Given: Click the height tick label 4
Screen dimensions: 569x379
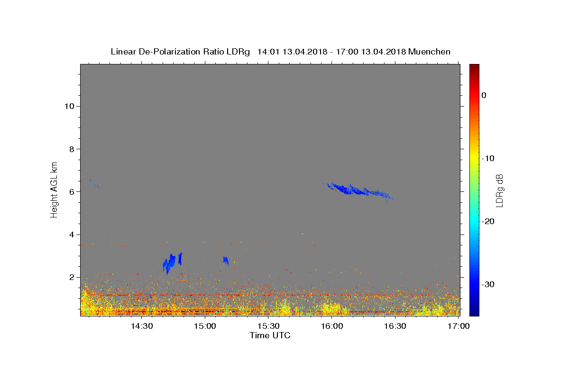Looking at the screenshot, I should pos(71,235).
